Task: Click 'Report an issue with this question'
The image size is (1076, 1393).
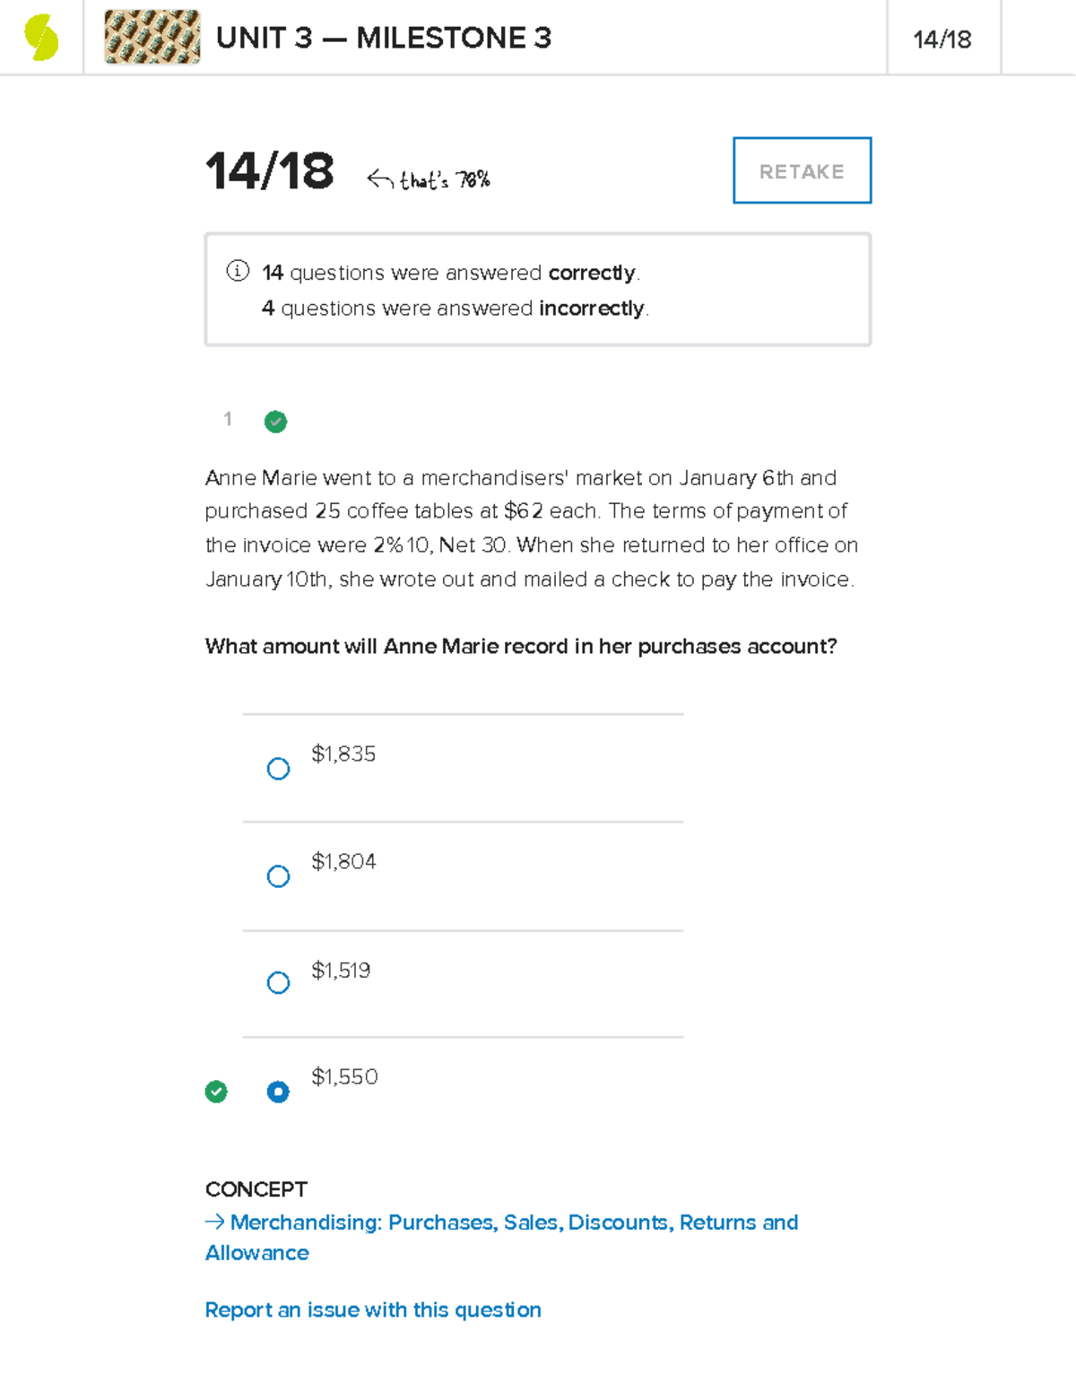Action: pyautogui.click(x=373, y=1310)
